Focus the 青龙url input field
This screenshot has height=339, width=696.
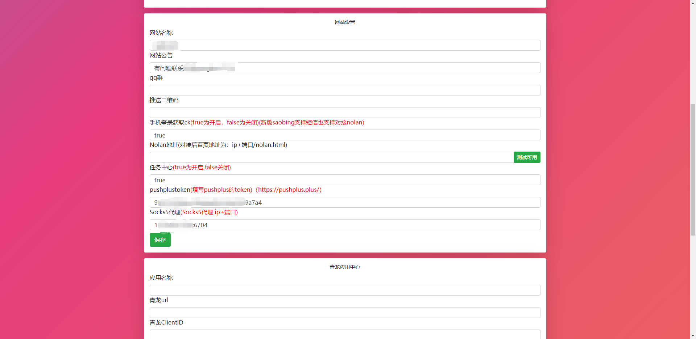[x=345, y=313]
